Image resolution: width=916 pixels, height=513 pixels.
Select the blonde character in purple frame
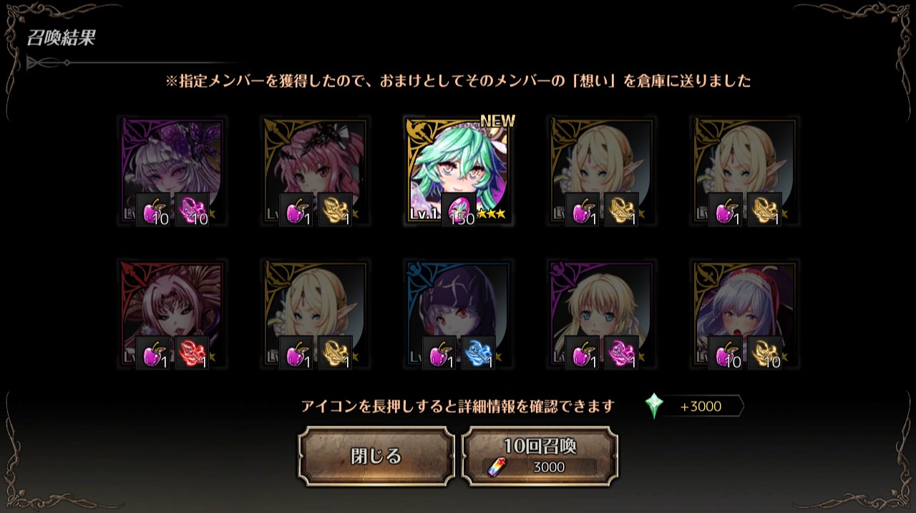point(601,315)
